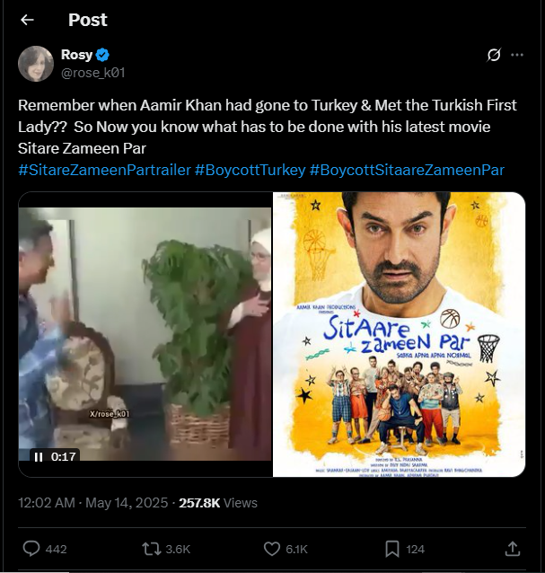Click the blue verified badge
Image resolution: width=545 pixels, height=573 pixels.
[103, 55]
